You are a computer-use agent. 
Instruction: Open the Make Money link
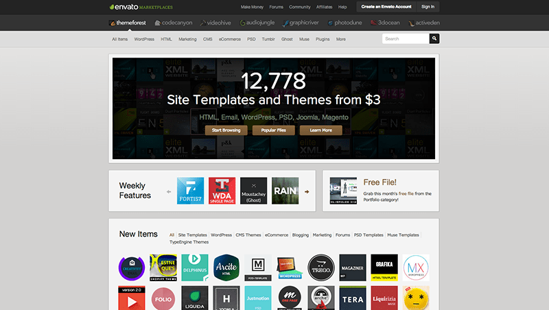[252, 7]
